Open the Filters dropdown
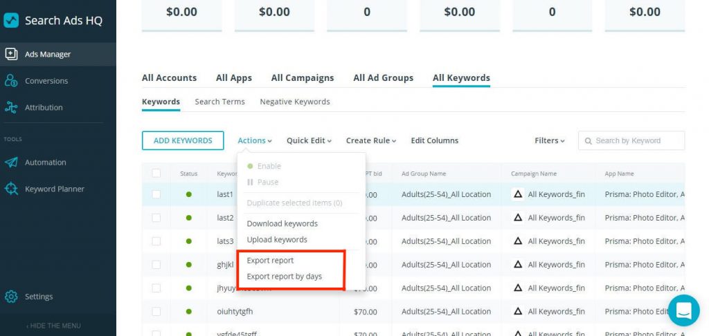This screenshot has height=336, width=709. [x=549, y=140]
